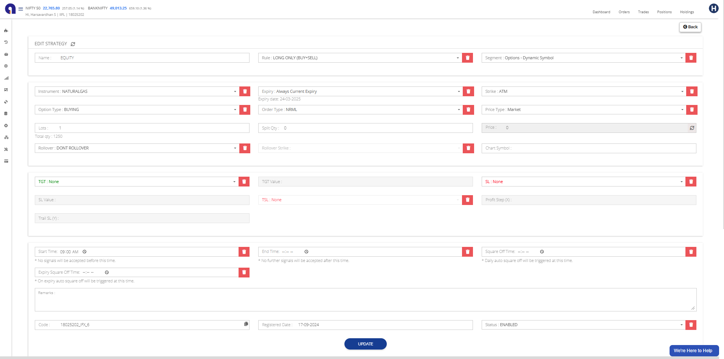Screen dimensions: 724x359
Task: Go to the Orders page
Action: (x=624, y=12)
